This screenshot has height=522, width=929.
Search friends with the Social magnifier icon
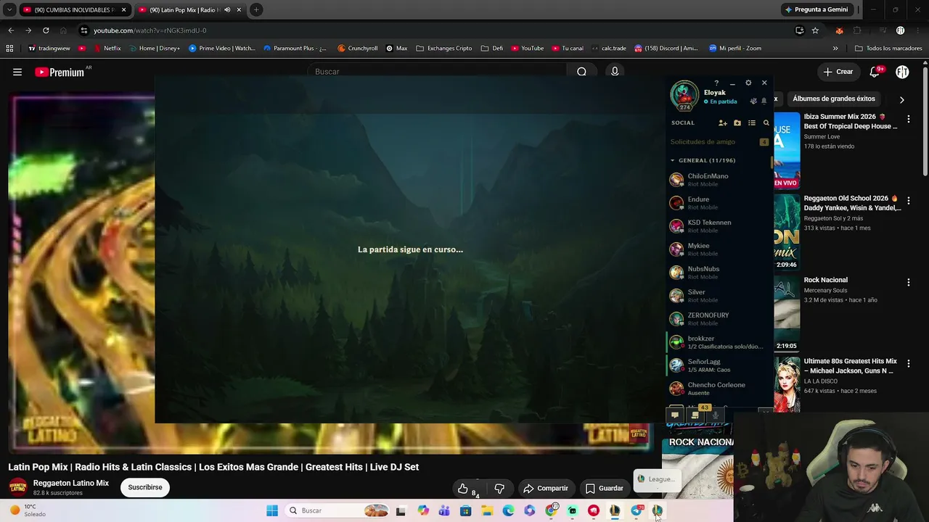click(766, 123)
